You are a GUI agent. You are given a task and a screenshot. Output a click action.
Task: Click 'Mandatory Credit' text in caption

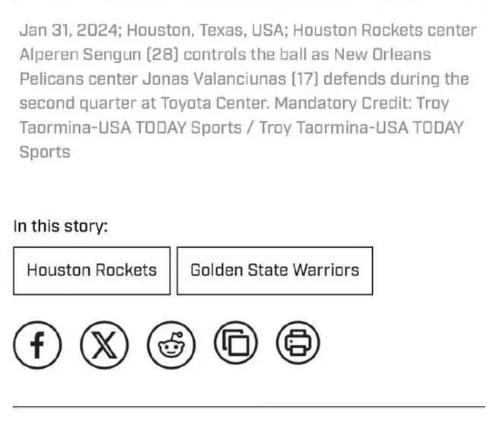pyautogui.click(x=343, y=103)
